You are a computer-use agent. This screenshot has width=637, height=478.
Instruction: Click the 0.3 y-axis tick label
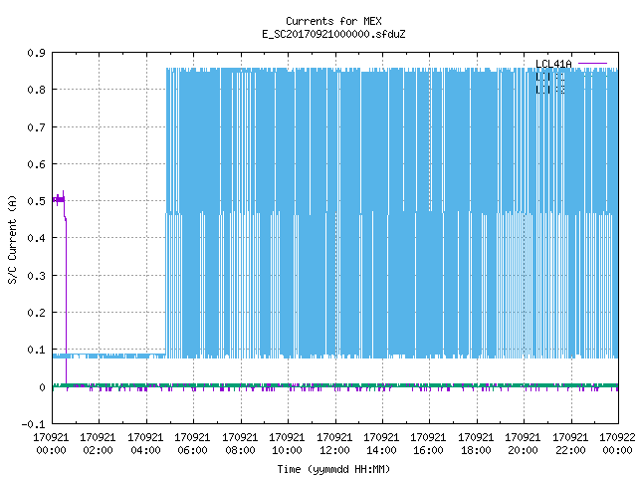(x=36, y=276)
